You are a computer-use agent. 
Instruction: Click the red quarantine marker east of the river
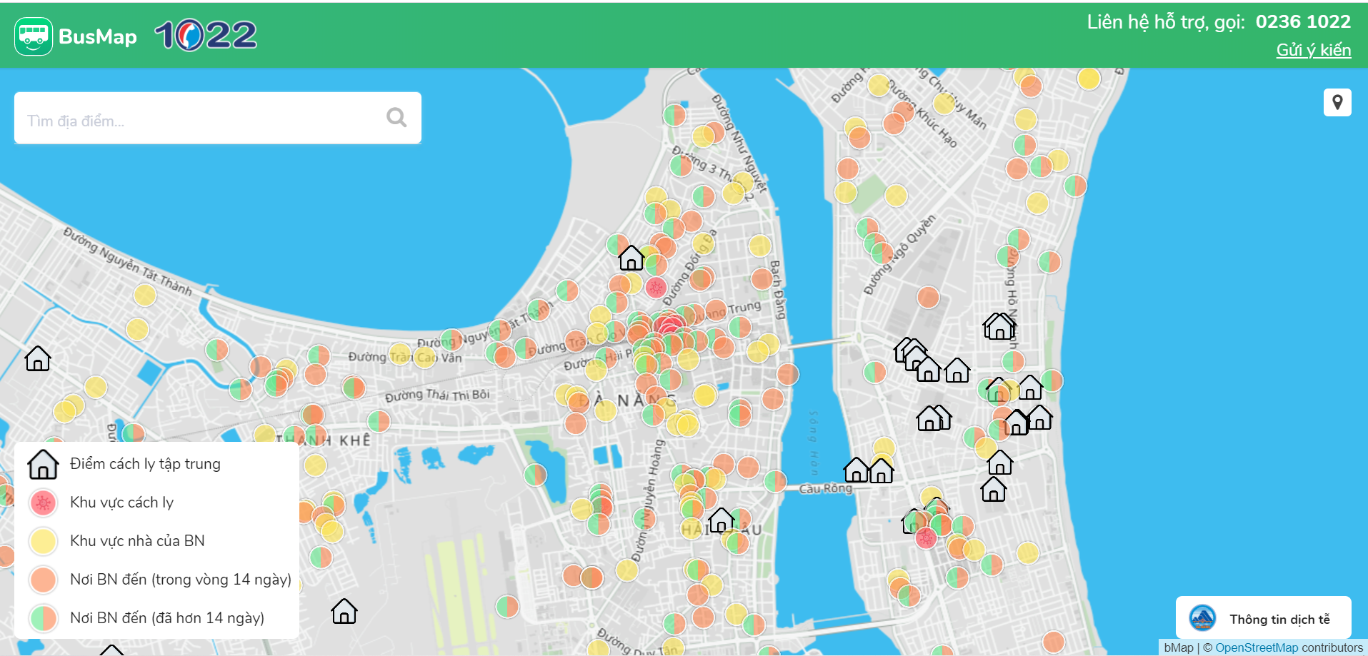click(x=926, y=538)
